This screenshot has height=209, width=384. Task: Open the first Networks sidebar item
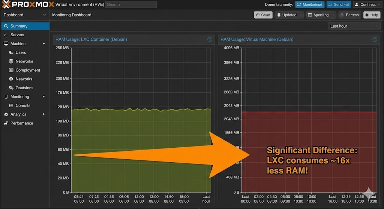coord(24,61)
